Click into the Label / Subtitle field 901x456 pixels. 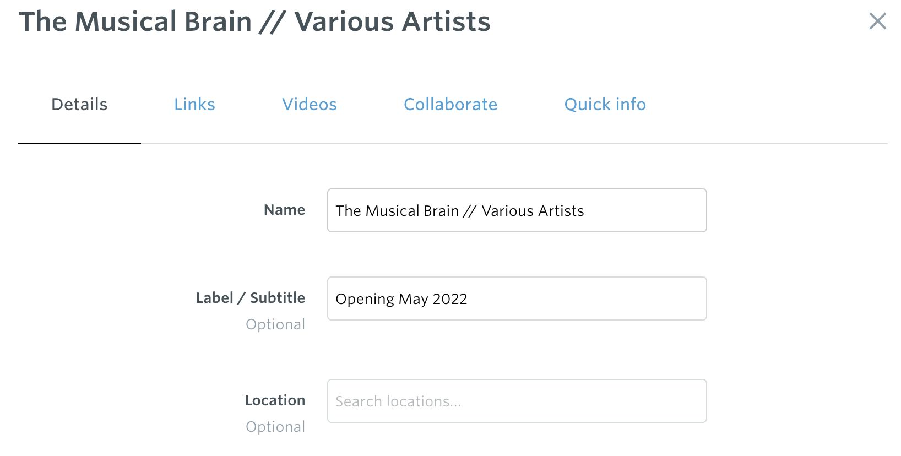517,298
